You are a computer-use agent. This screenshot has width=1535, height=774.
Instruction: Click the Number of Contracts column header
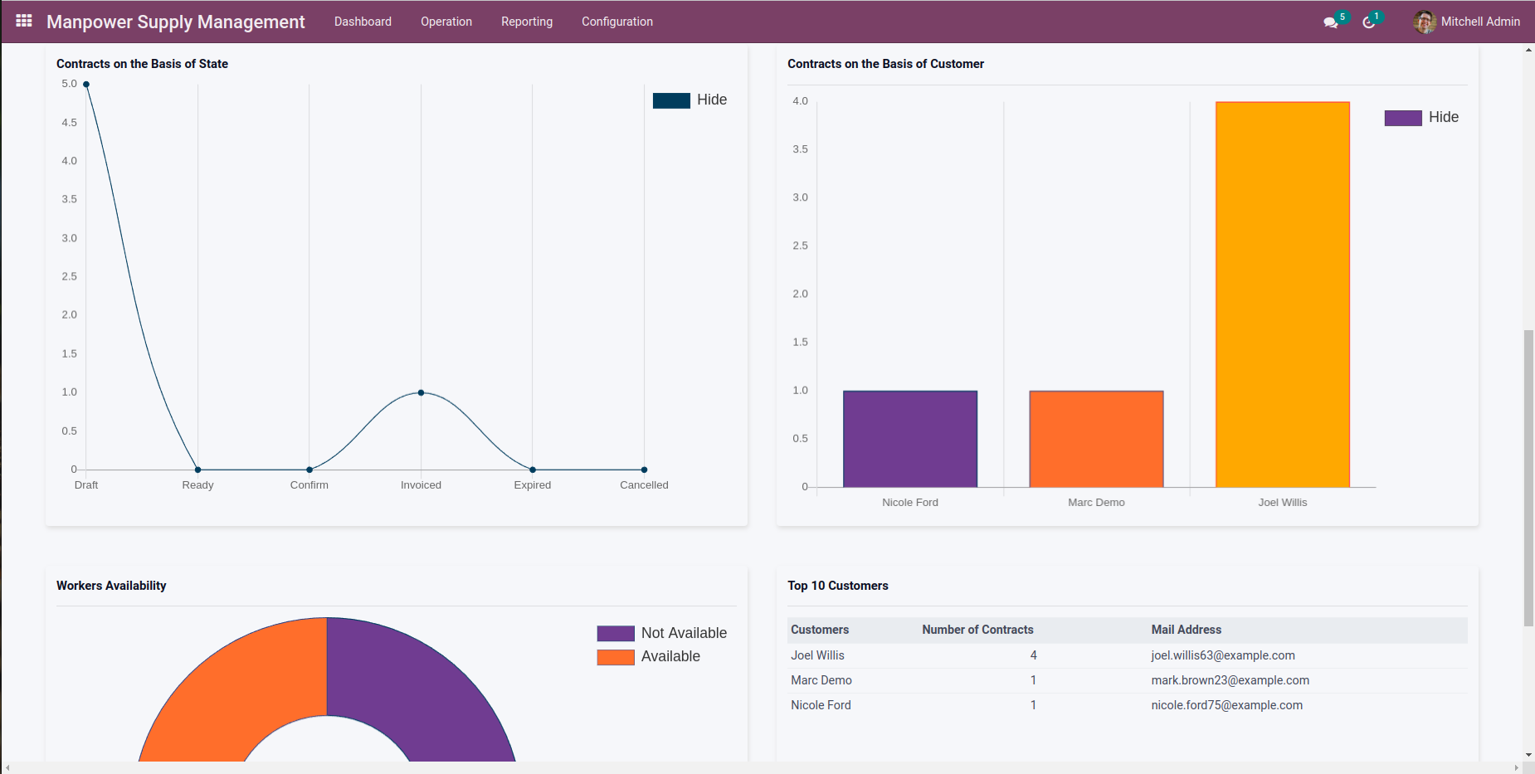[x=977, y=630]
